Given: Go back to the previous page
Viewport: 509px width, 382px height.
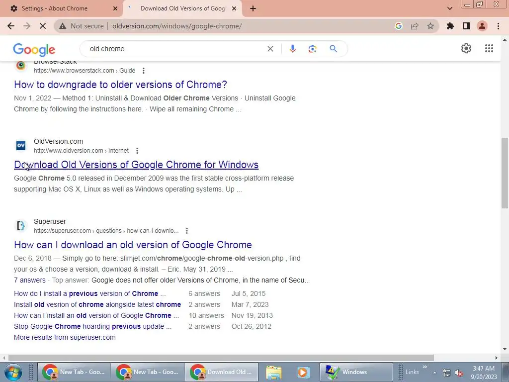Looking at the screenshot, I should [11, 26].
